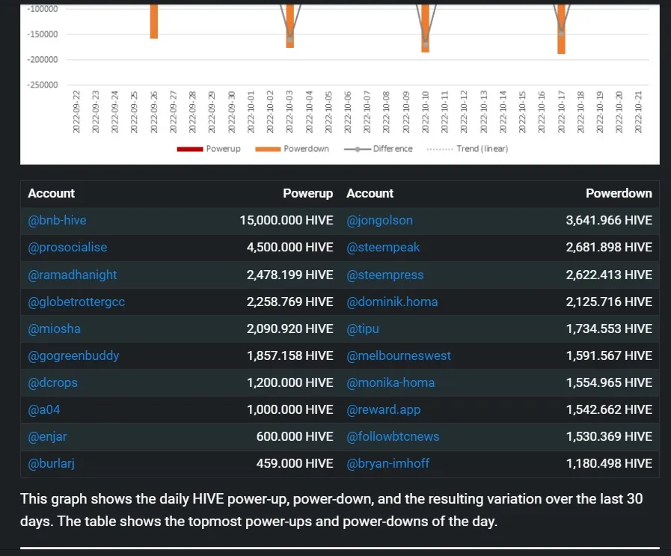Click the 2022-09-26 date label on chart axis

153,111
